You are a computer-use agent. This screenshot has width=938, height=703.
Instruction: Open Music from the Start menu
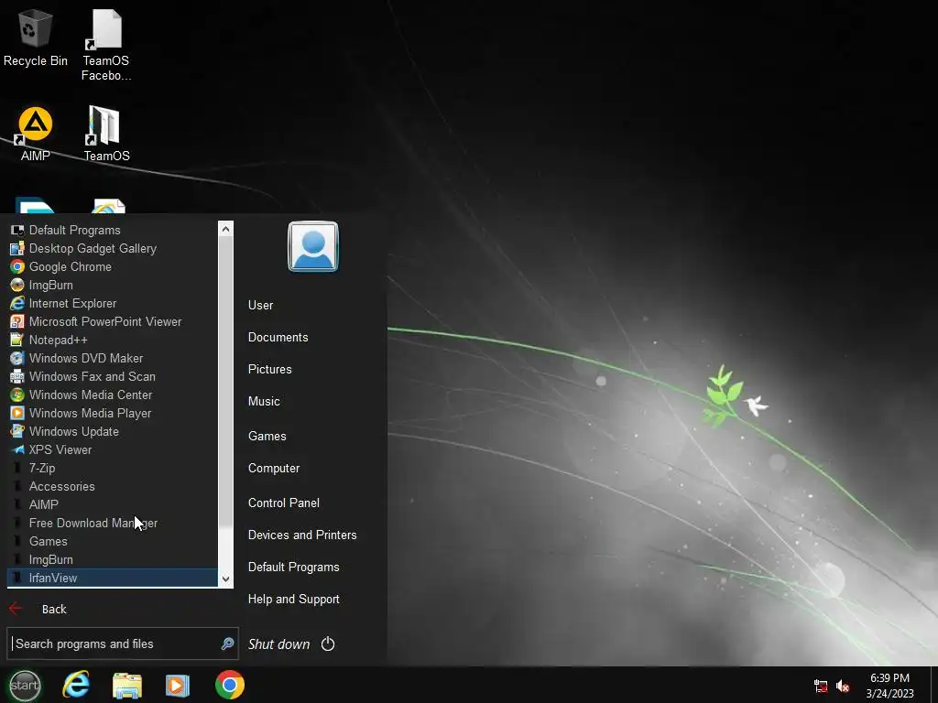coord(264,402)
